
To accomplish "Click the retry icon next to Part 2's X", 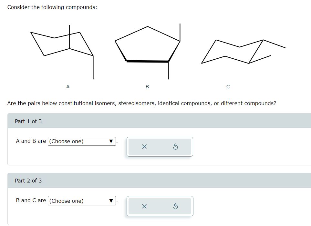I will coord(175,206).
